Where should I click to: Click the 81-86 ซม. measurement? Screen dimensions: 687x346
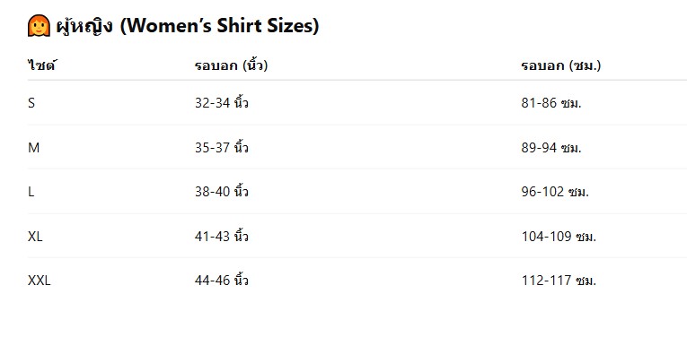pyautogui.click(x=551, y=103)
